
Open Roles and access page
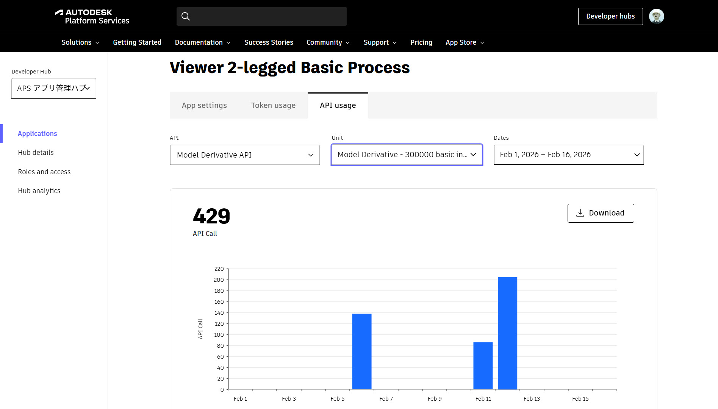tap(44, 172)
